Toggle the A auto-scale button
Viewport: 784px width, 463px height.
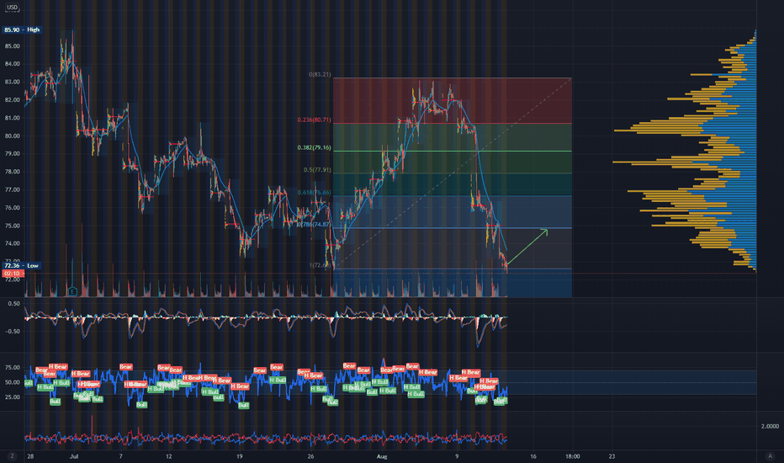click(x=770, y=456)
